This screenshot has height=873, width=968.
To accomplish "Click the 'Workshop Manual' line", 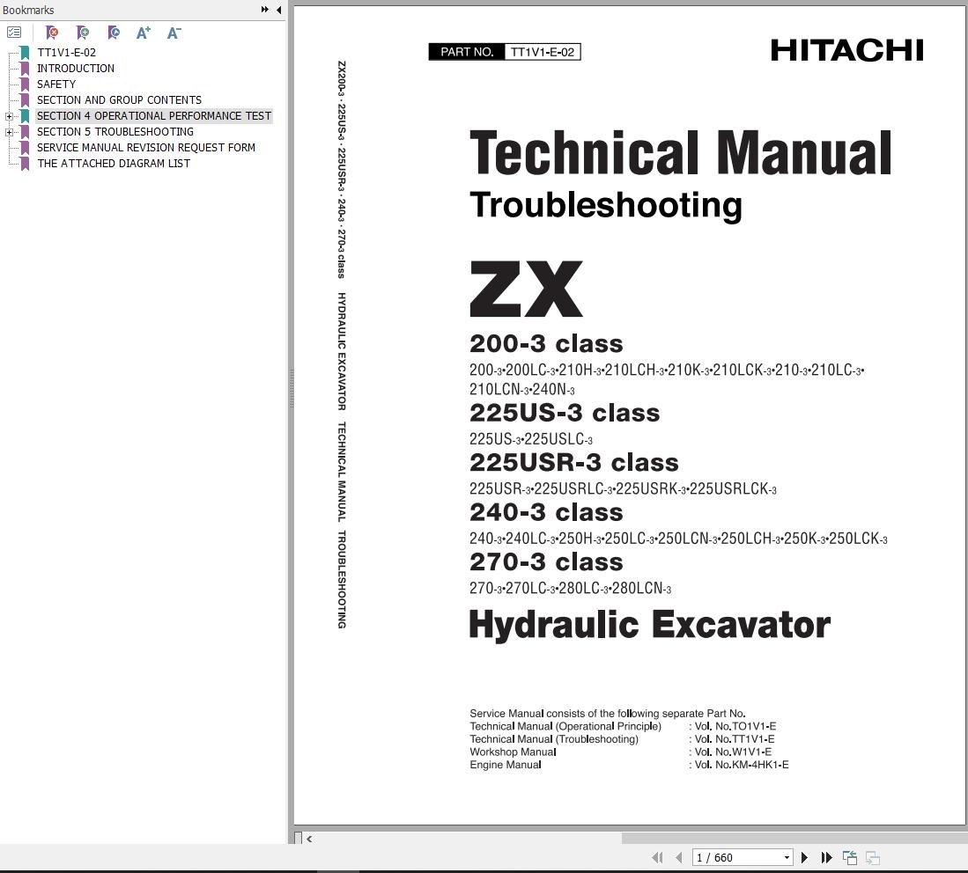I will pyautogui.click(x=513, y=752).
